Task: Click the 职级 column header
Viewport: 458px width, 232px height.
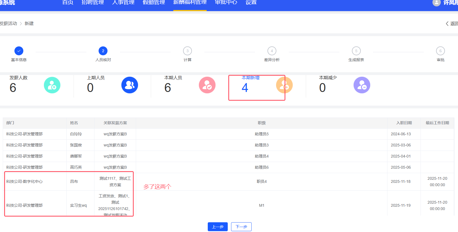Action: (x=262, y=123)
